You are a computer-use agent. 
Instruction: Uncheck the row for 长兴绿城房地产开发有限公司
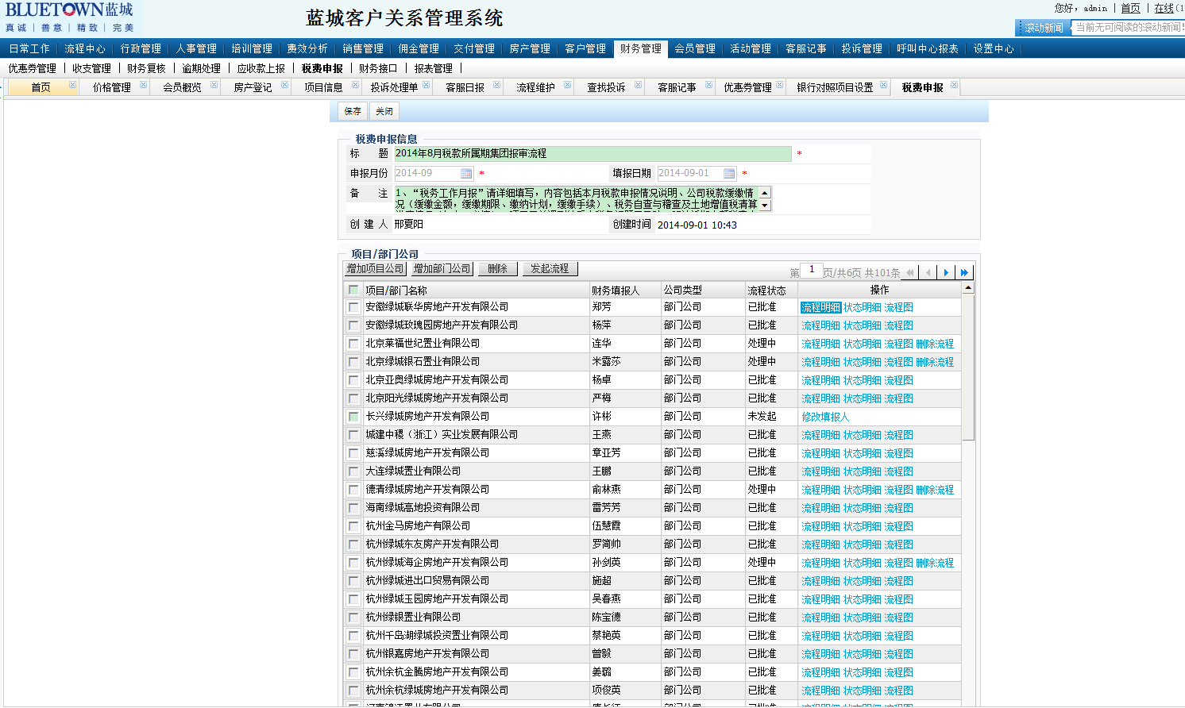353,417
